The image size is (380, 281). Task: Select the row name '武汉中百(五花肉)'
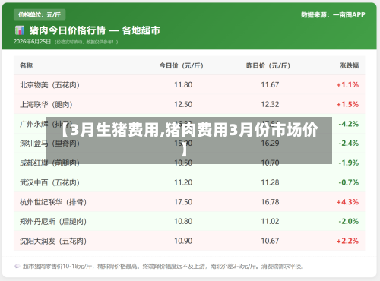(x=50, y=182)
